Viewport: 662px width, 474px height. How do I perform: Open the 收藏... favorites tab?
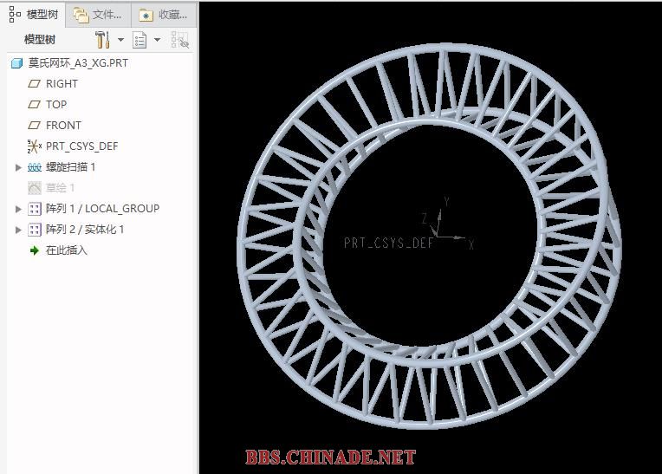tap(165, 16)
